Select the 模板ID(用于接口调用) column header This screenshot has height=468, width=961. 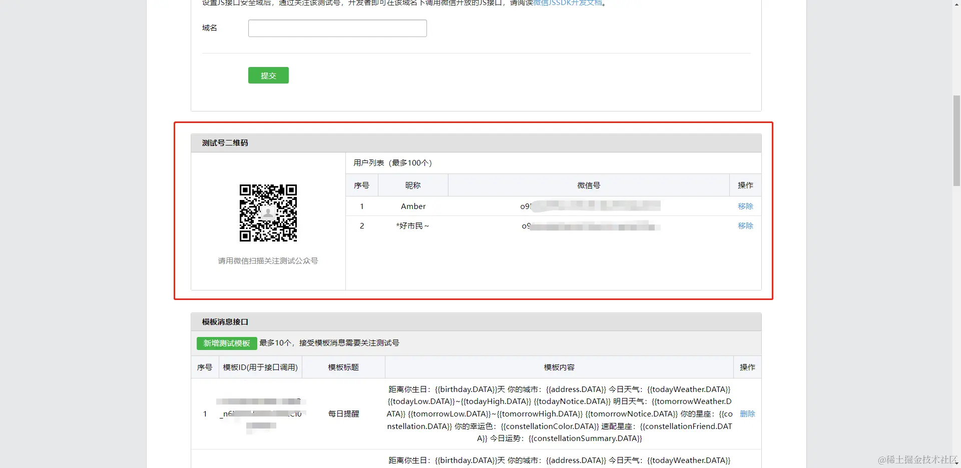pyautogui.click(x=260, y=366)
